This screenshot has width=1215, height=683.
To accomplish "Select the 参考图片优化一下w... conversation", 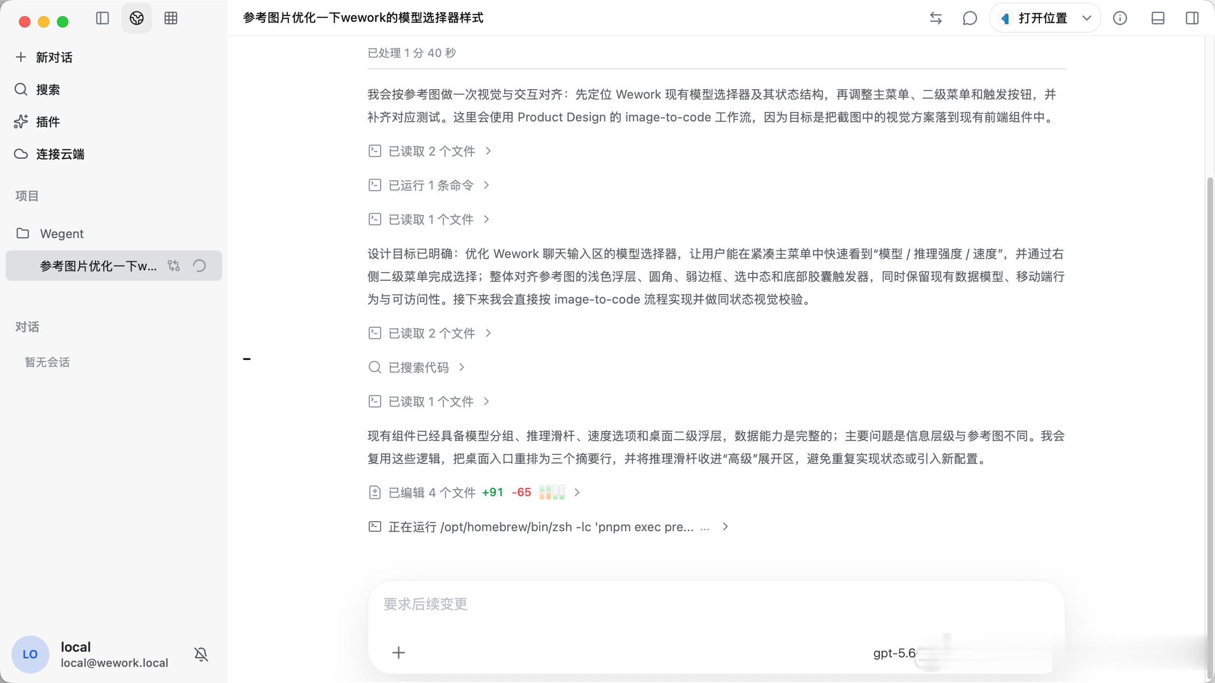I will tap(114, 266).
